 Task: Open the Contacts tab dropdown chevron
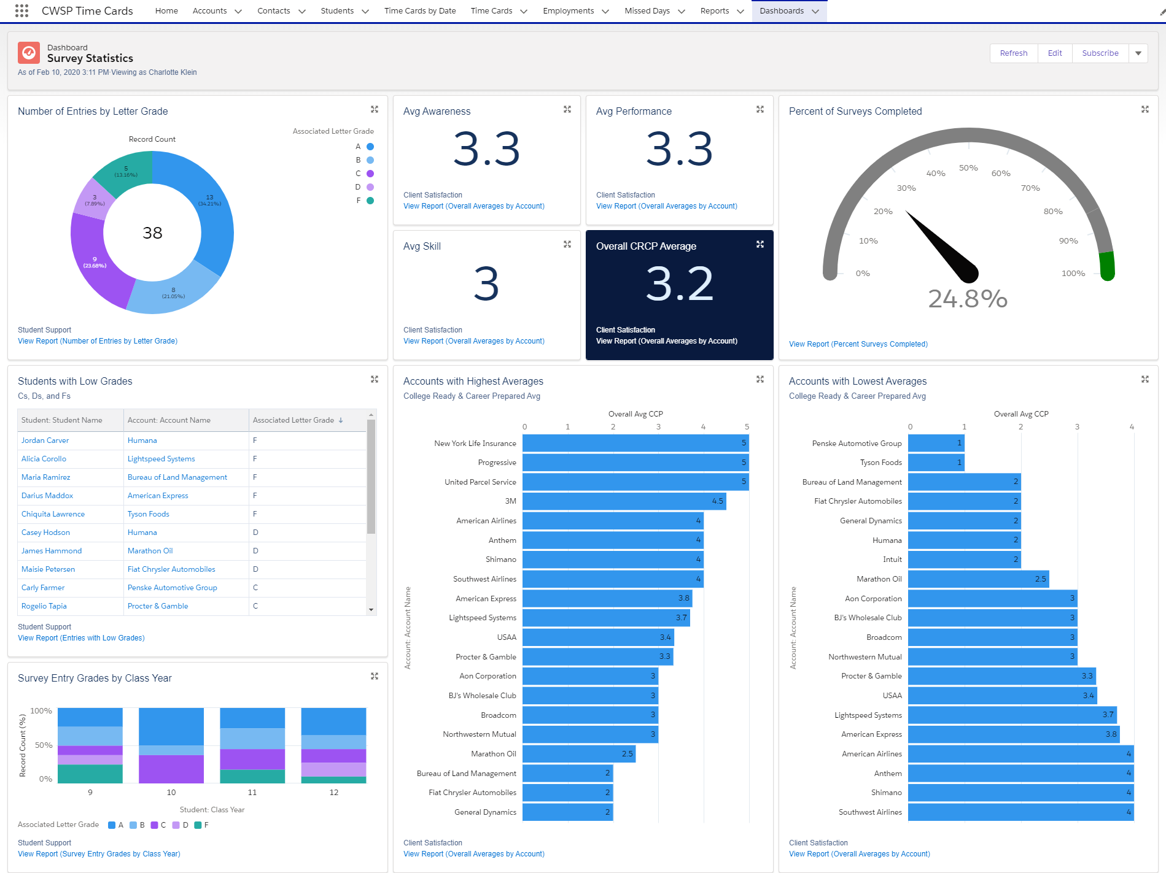coord(301,11)
